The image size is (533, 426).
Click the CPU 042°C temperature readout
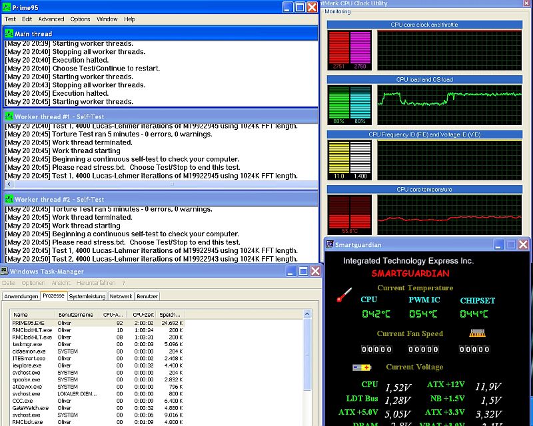point(376,314)
